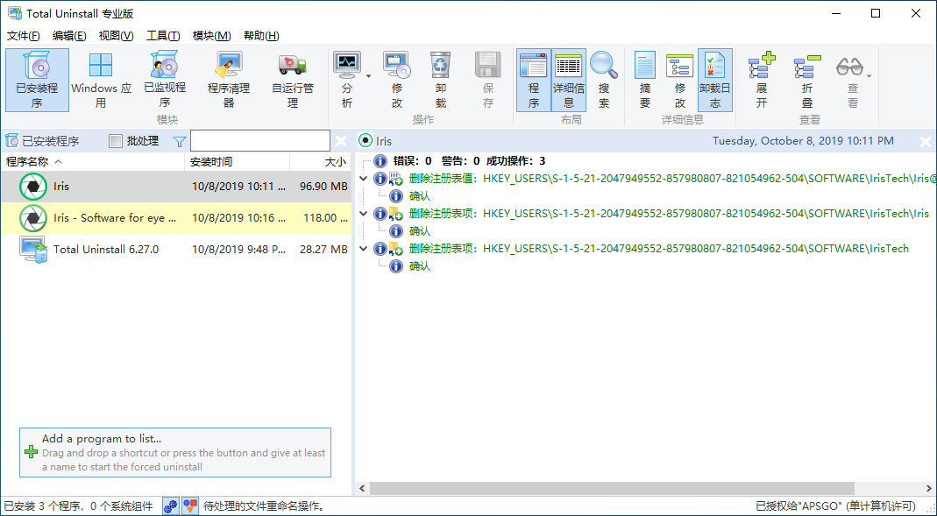
Task: Select Total Uninstall 6.27.0 row
Action: pyautogui.click(x=175, y=249)
